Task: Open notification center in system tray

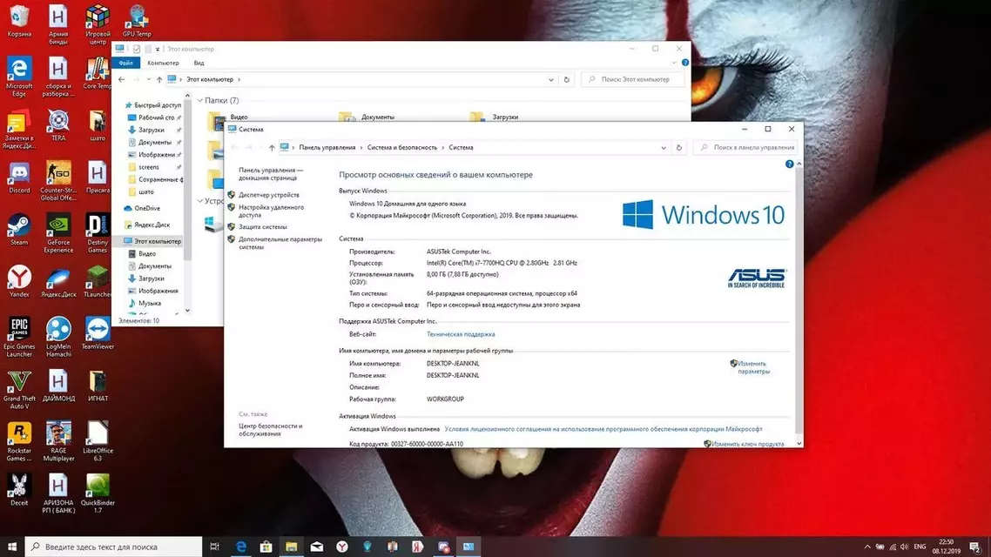Action: coord(975,547)
